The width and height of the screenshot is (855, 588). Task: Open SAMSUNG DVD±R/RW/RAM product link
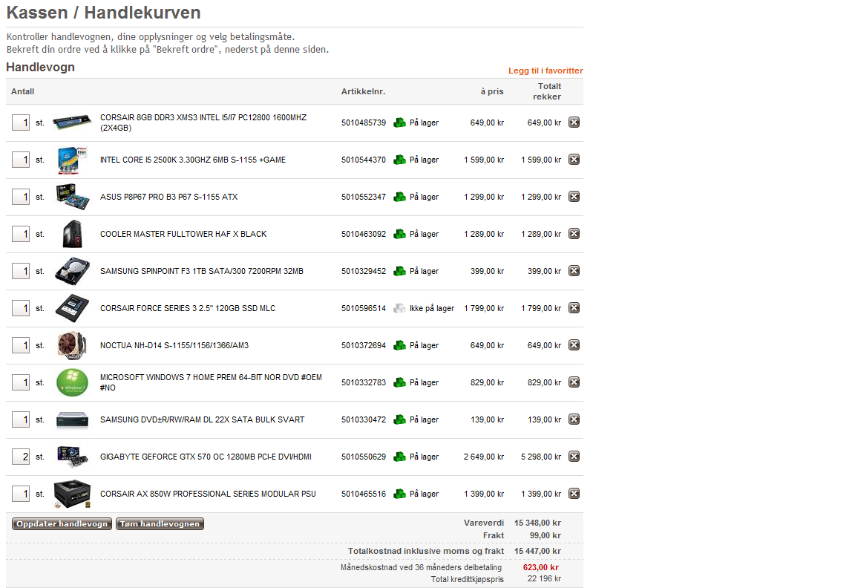click(203, 419)
